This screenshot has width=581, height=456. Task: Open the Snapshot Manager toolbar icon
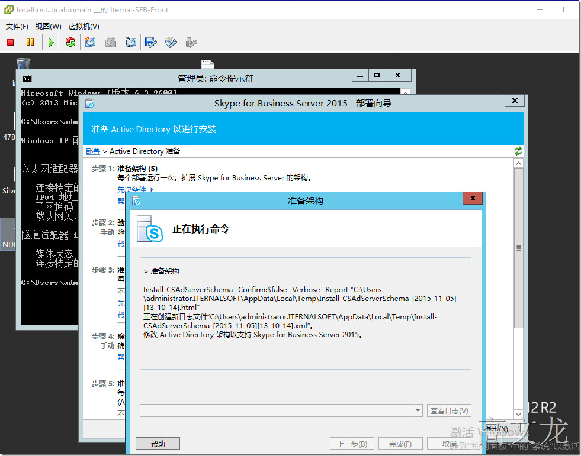coord(130,42)
